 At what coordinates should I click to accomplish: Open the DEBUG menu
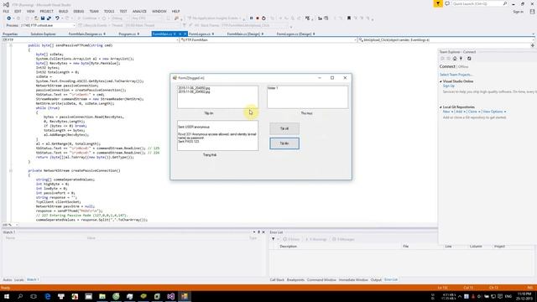78,11
